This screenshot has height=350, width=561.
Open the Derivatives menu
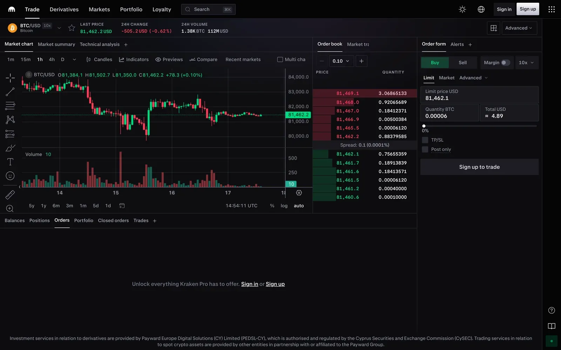(64, 9)
